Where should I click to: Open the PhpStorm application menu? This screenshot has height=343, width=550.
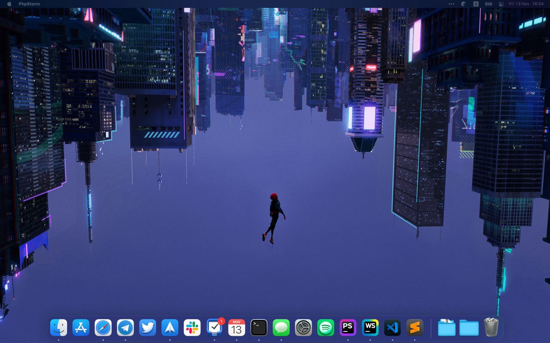(29, 4)
